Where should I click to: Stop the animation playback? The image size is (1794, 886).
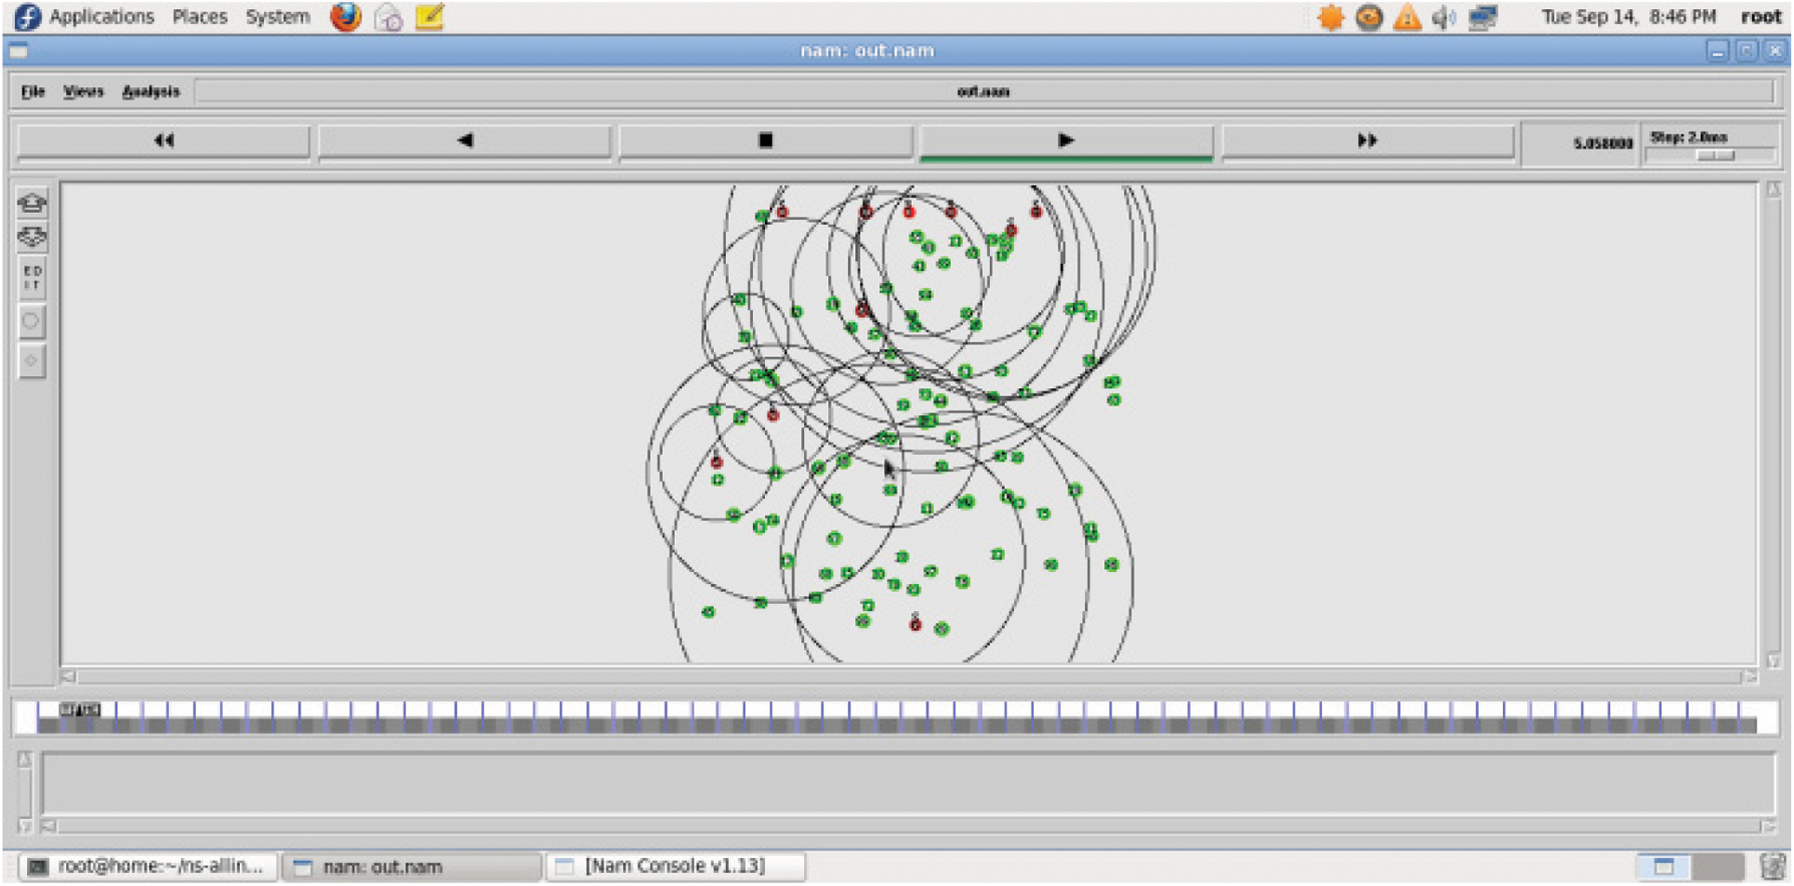click(765, 140)
